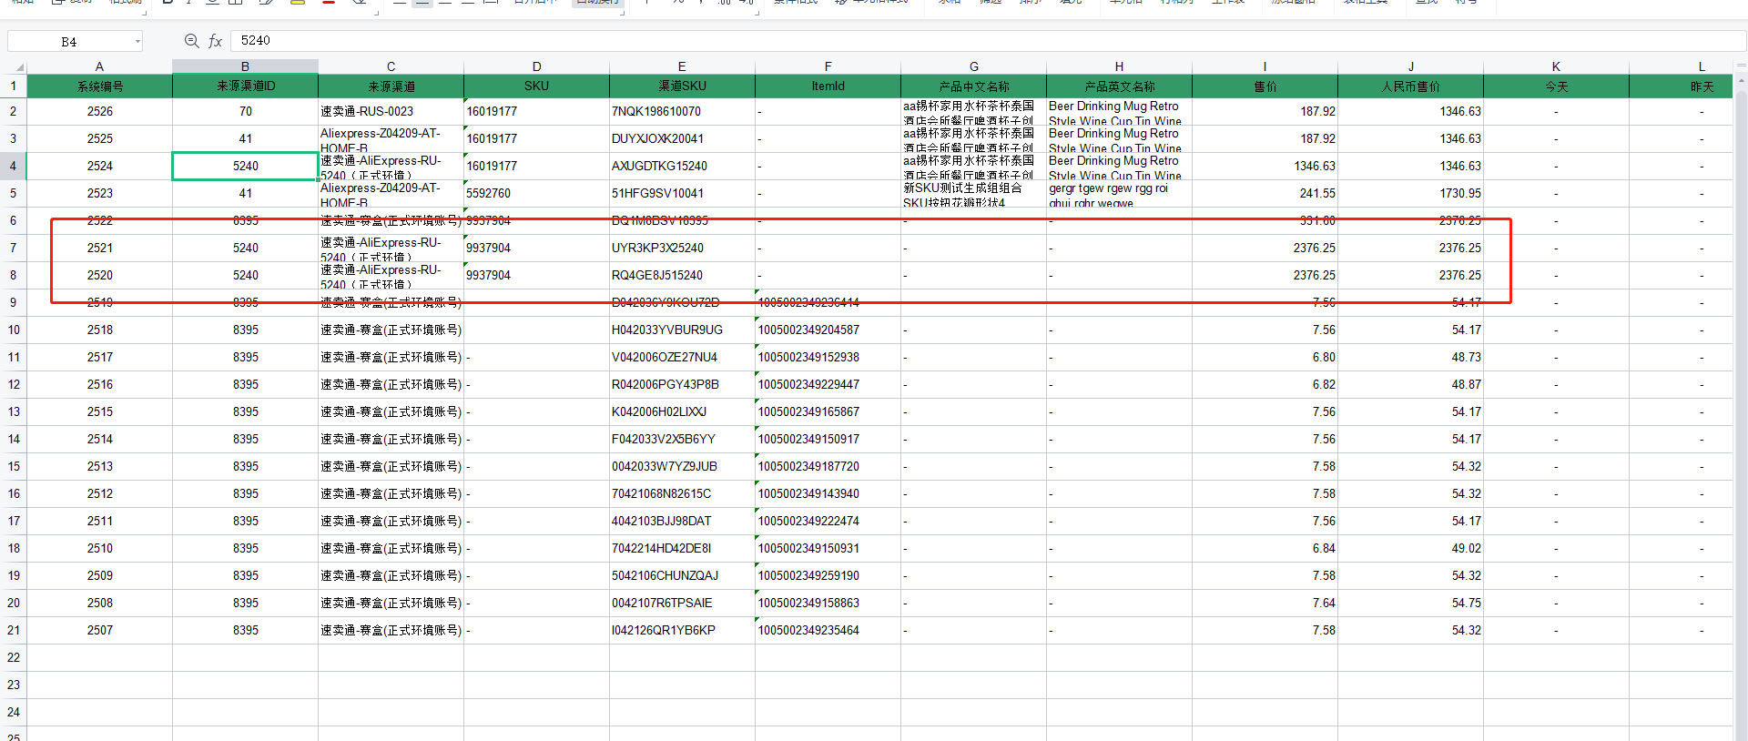The height and width of the screenshot is (741, 1748).
Task: Select the 人民币售价 header cell
Action: click(1410, 86)
